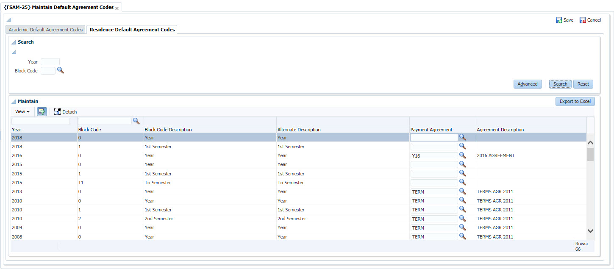Click the scrollbar down arrow in the table

point(590,231)
